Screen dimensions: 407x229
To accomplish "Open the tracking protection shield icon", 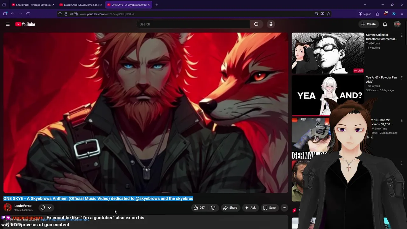I will point(60,14).
